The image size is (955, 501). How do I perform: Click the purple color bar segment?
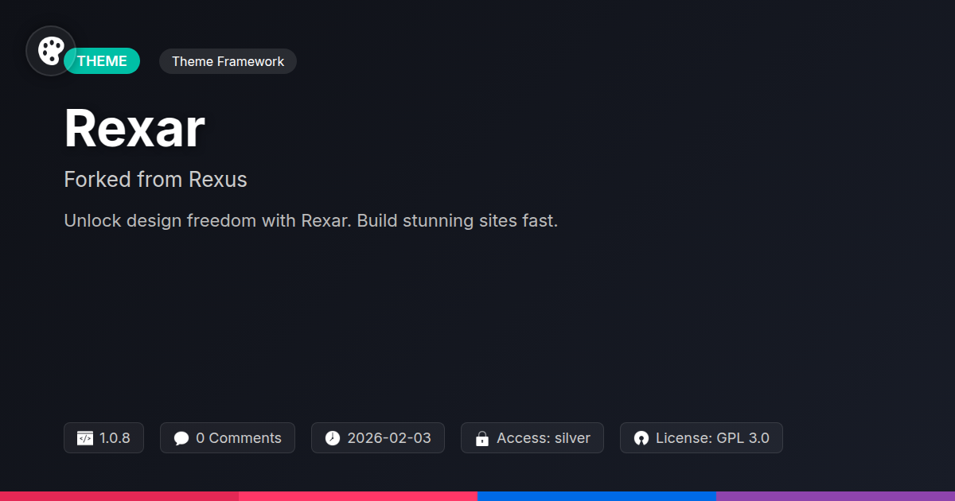coord(836,496)
